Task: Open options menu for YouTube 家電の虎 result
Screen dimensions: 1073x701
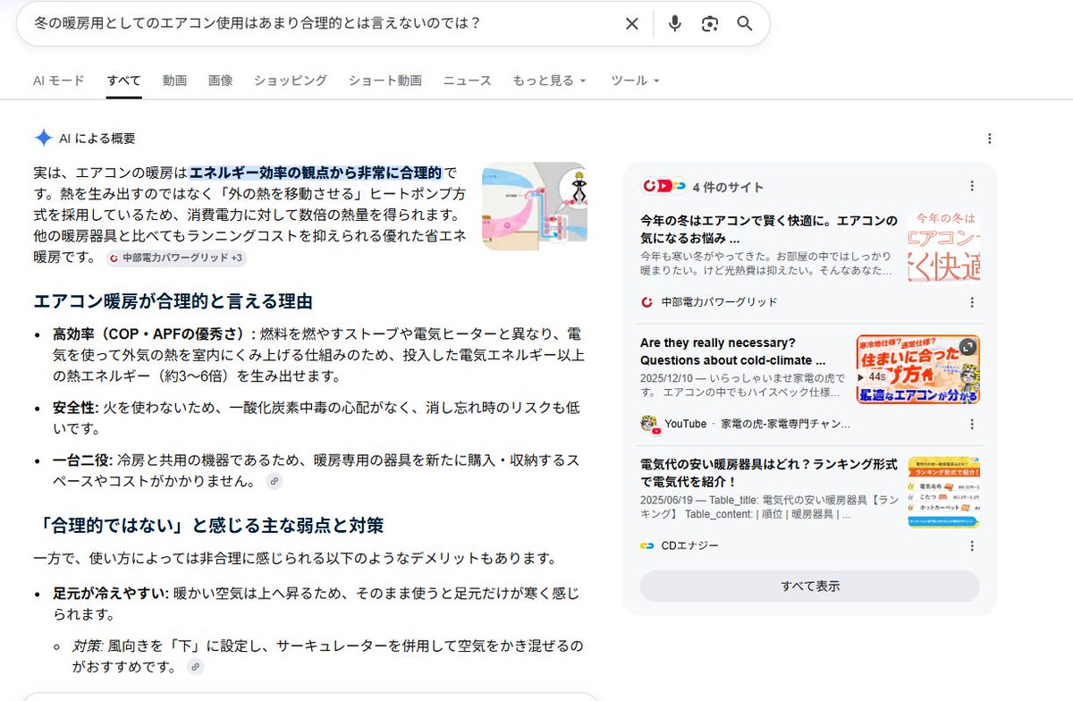Action: point(972,424)
